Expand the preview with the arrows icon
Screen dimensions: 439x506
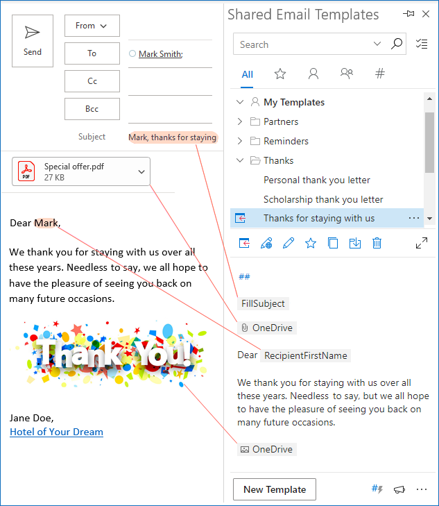pyautogui.click(x=422, y=243)
